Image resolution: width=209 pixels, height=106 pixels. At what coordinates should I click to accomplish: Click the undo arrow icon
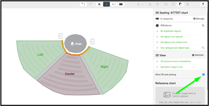pos(83,4)
